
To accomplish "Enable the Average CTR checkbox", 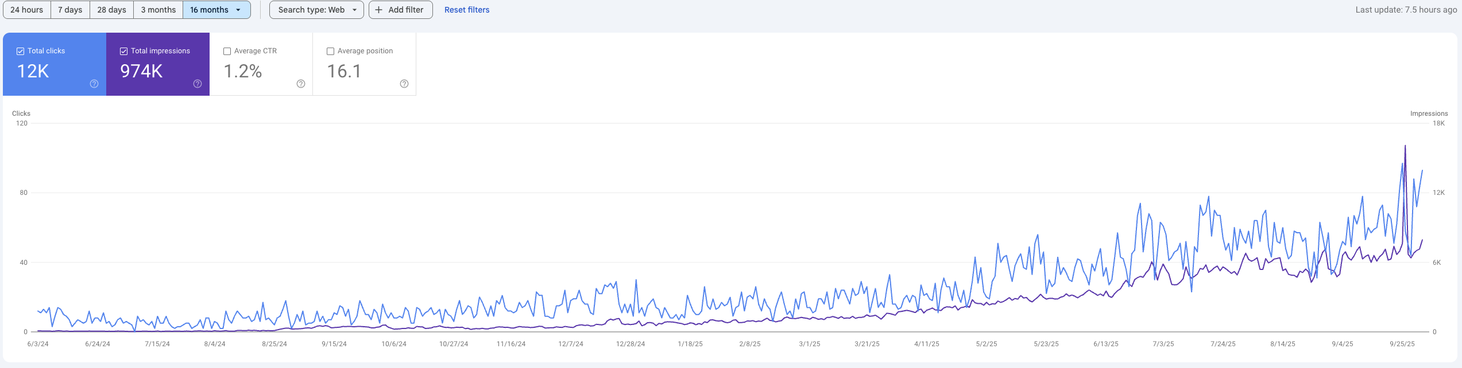I will click(x=227, y=51).
